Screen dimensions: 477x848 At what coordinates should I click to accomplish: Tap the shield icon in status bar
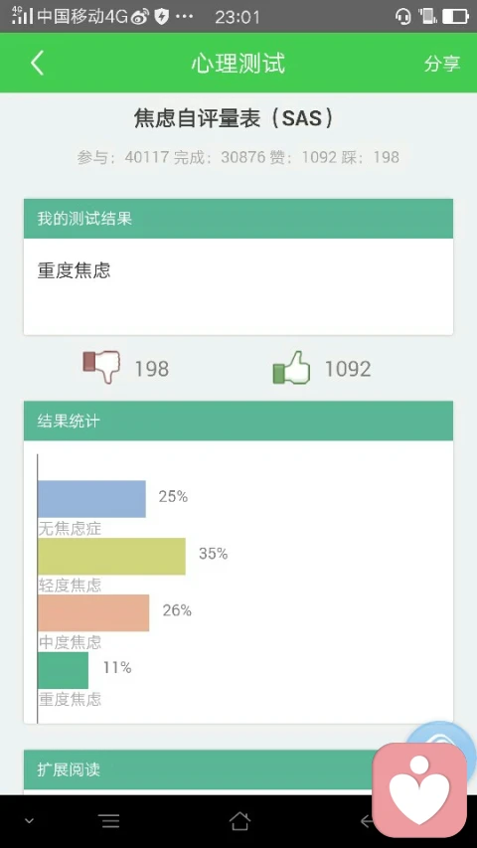tap(161, 17)
